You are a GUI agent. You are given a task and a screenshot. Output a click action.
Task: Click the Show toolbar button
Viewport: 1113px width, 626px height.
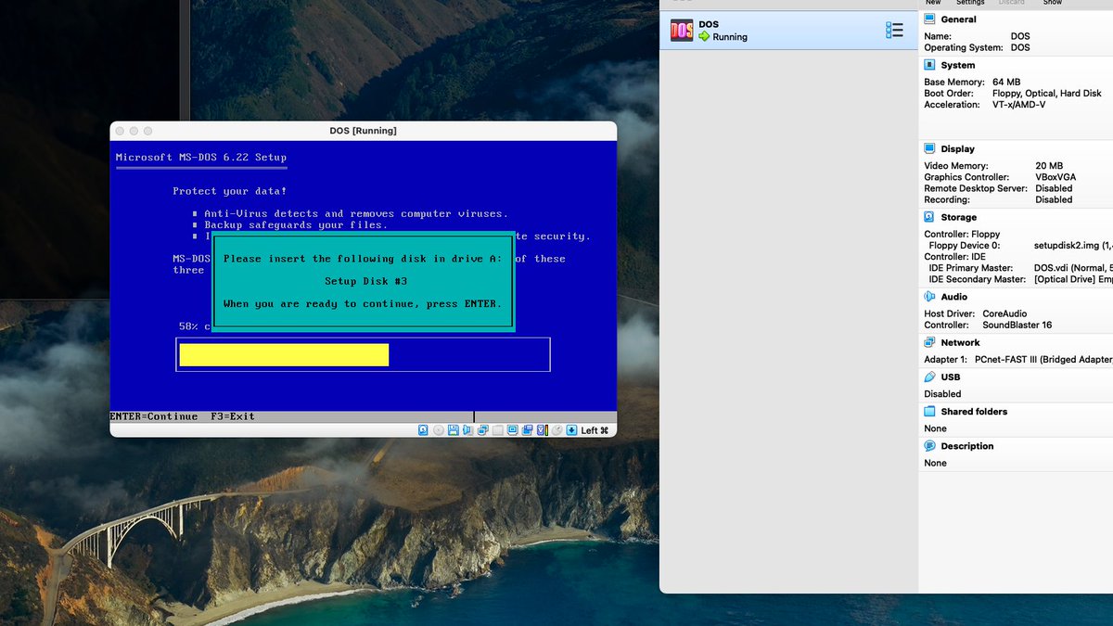click(x=1052, y=3)
